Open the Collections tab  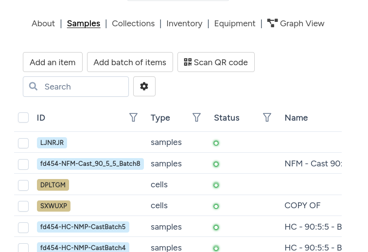pyautogui.click(x=133, y=23)
